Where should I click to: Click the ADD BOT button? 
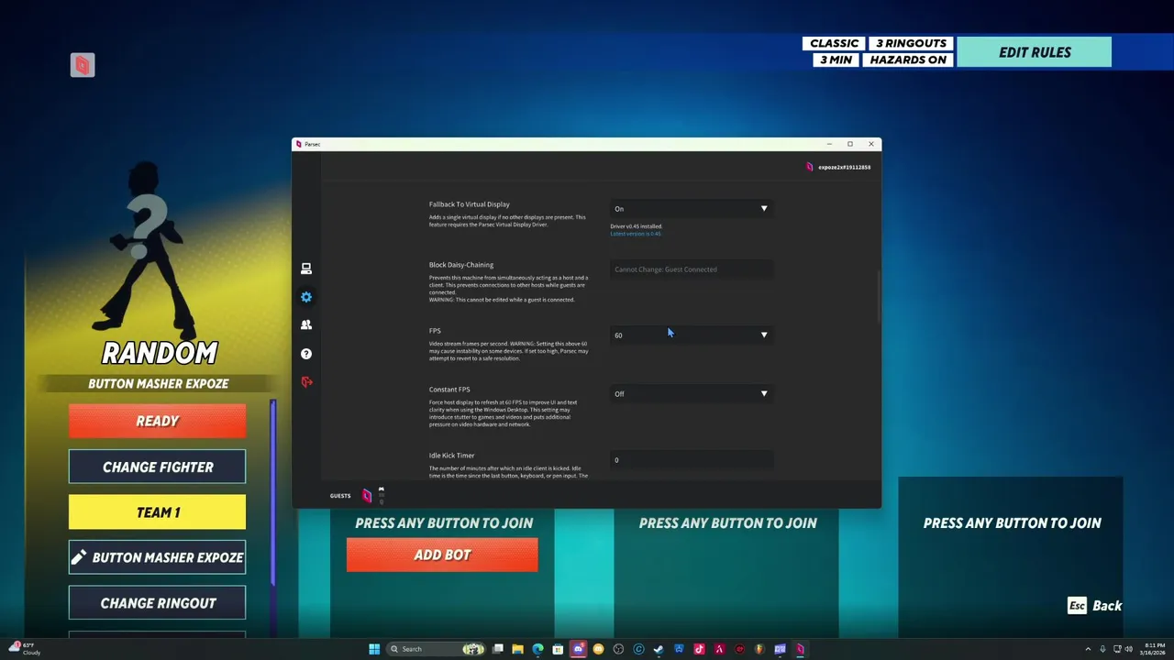click(442, 555)
